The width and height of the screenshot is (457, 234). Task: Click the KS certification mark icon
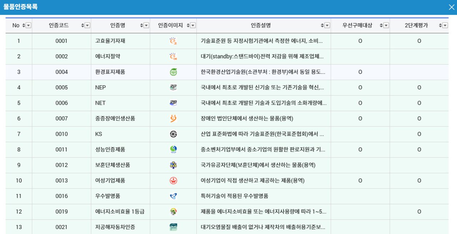coord(173,134)
